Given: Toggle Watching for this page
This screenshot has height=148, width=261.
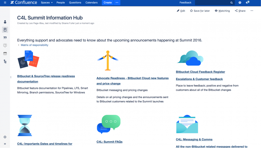Looking at the screenshot, I should [222, 11].
